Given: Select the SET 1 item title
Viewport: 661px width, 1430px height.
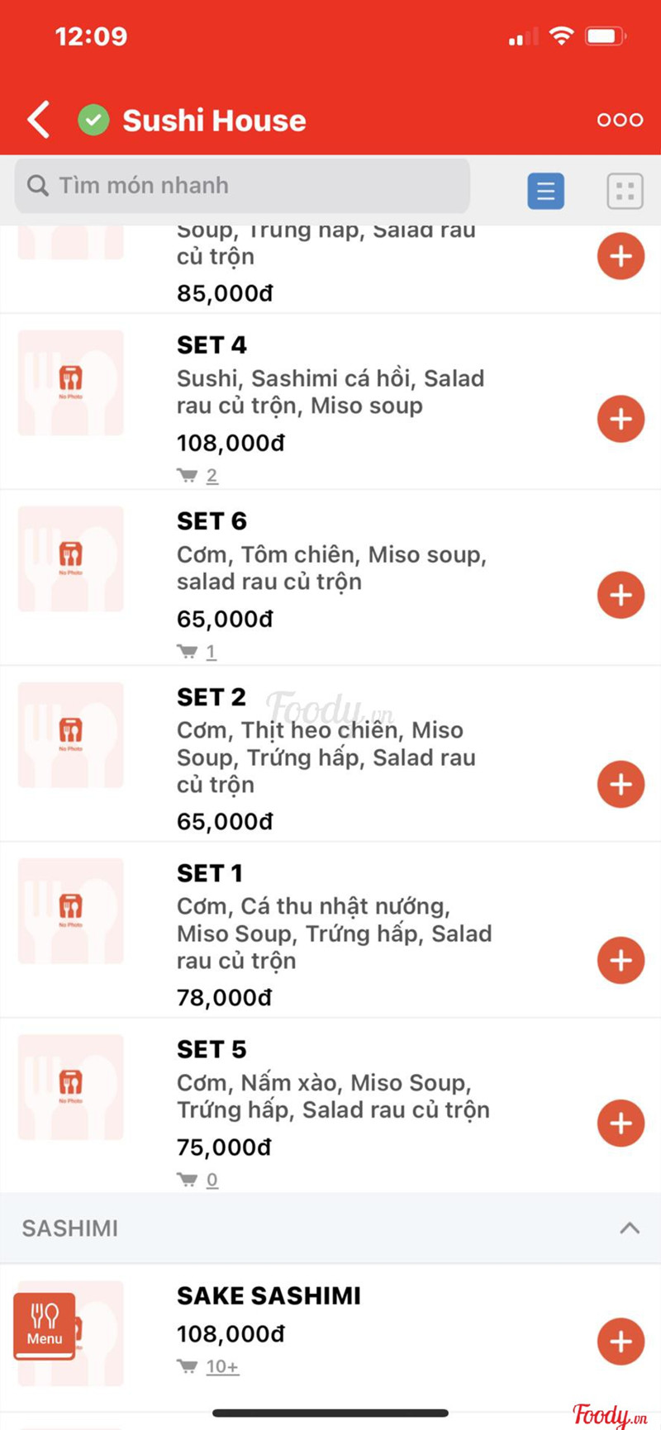Looking at the screenshot, I should click(x=210, y=873).
